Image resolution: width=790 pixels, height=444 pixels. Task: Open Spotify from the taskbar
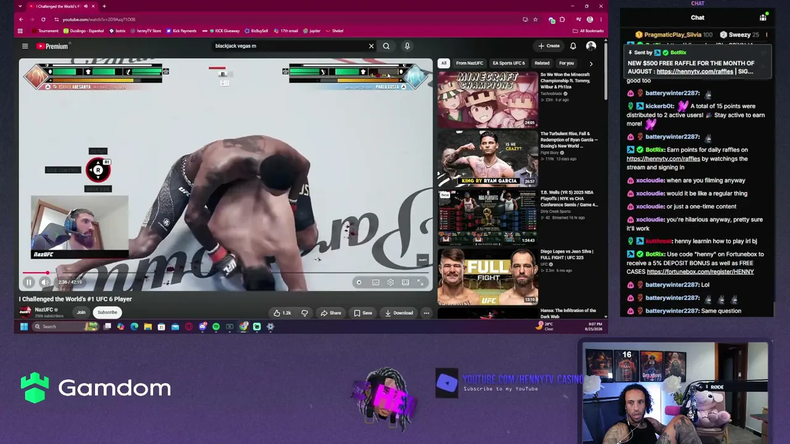click(216, 327)
